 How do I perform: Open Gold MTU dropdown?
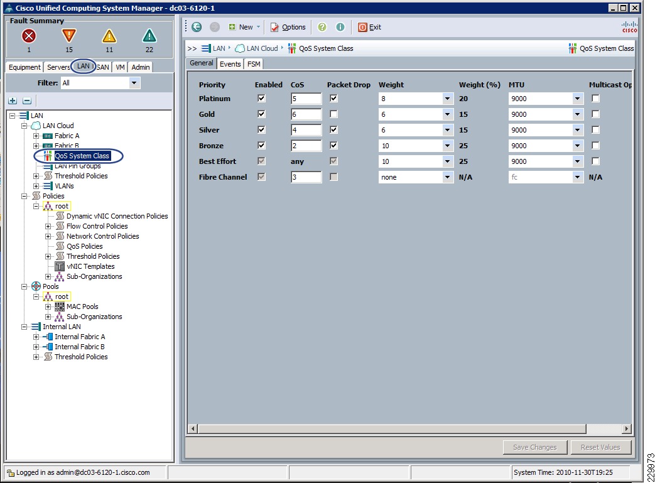click(x=577, y=114)
